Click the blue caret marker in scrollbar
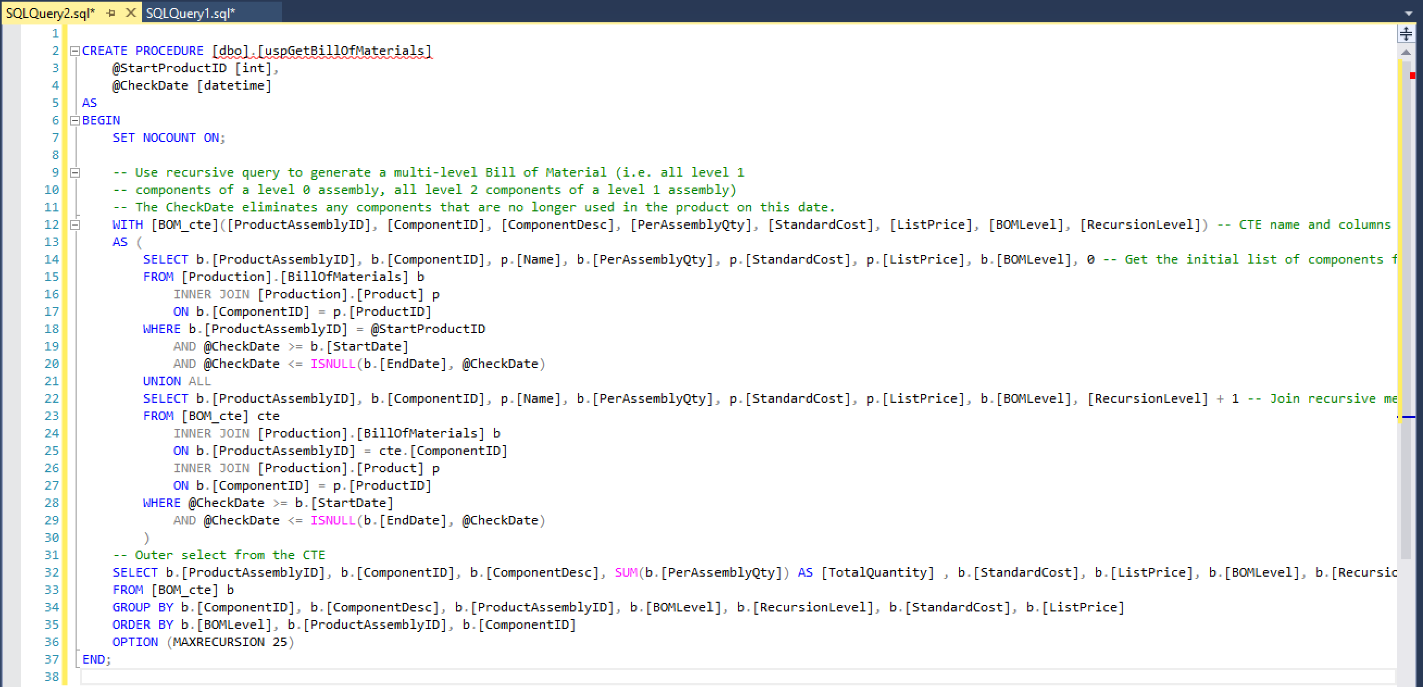This screenshot has width=1423, height=687. point(1407,417)
